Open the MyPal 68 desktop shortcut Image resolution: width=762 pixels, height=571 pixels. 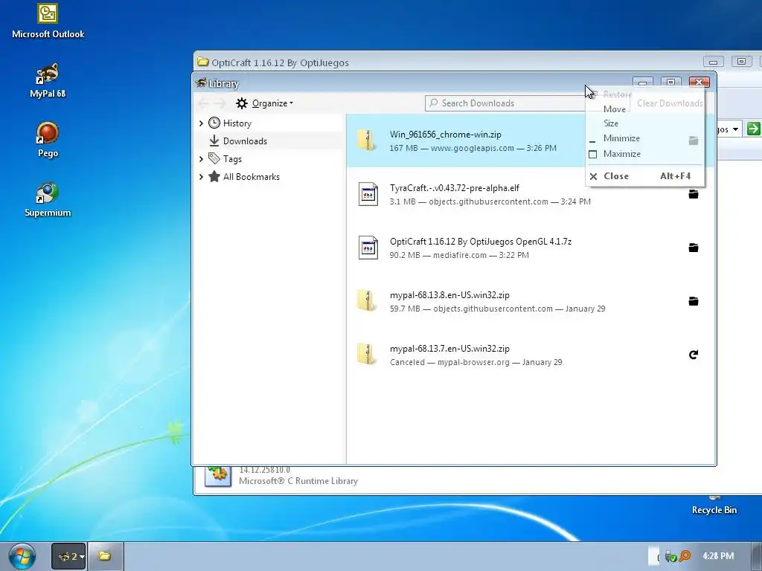click(48, 80)
